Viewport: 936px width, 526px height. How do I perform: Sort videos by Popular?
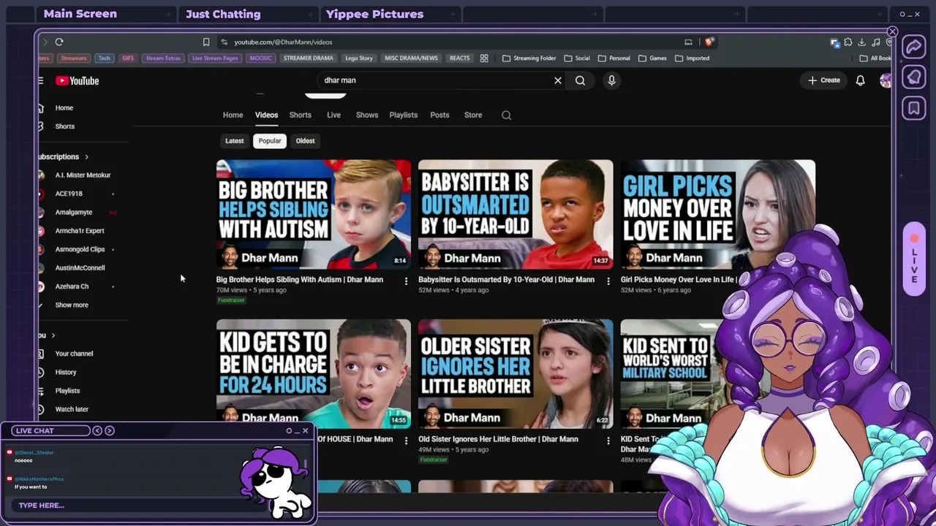[270, 141]
